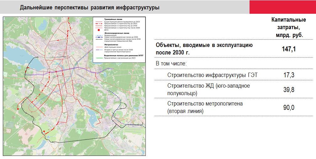Screen dimensions: 316x159
Task: Click the Капитальные затраты column header
Action: [289, 27]
